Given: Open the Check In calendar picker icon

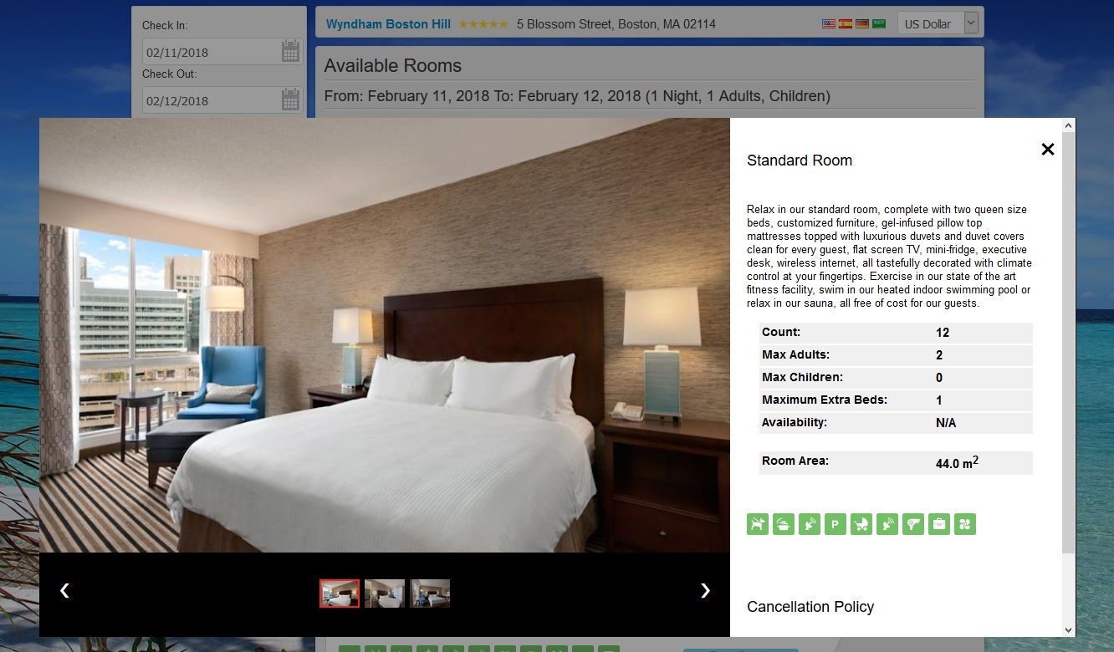Looking at the screenshot, I should click(290, 52).
